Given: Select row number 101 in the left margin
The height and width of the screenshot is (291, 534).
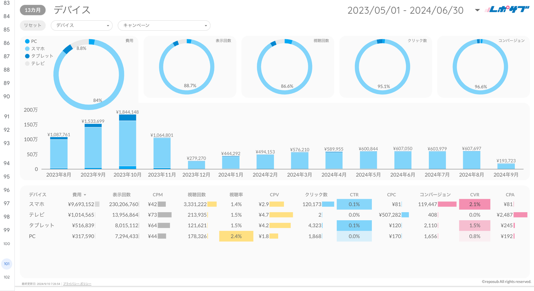Looking at the screenshot, I should click(x=7, y=264).
